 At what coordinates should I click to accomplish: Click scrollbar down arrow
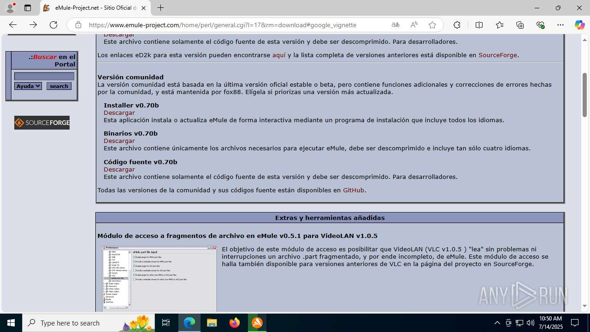coord(584,306)
